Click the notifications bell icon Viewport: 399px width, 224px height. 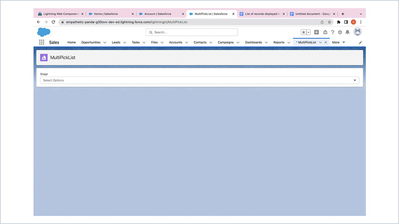347,32
